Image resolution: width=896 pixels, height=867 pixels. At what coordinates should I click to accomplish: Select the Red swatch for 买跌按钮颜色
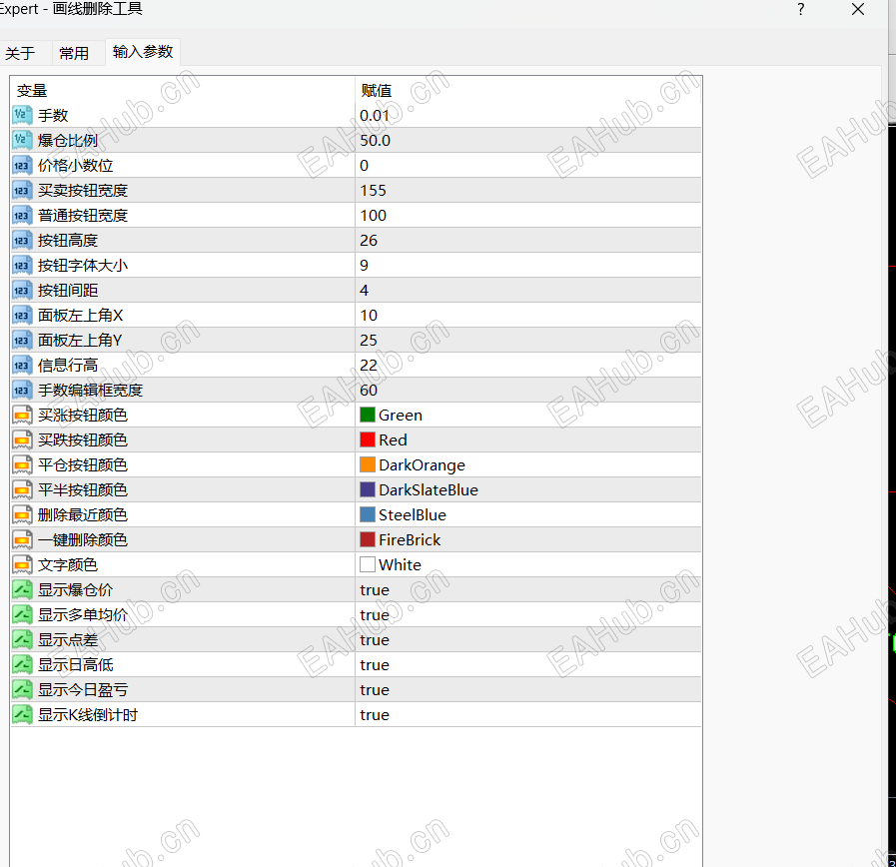(368, 440)
